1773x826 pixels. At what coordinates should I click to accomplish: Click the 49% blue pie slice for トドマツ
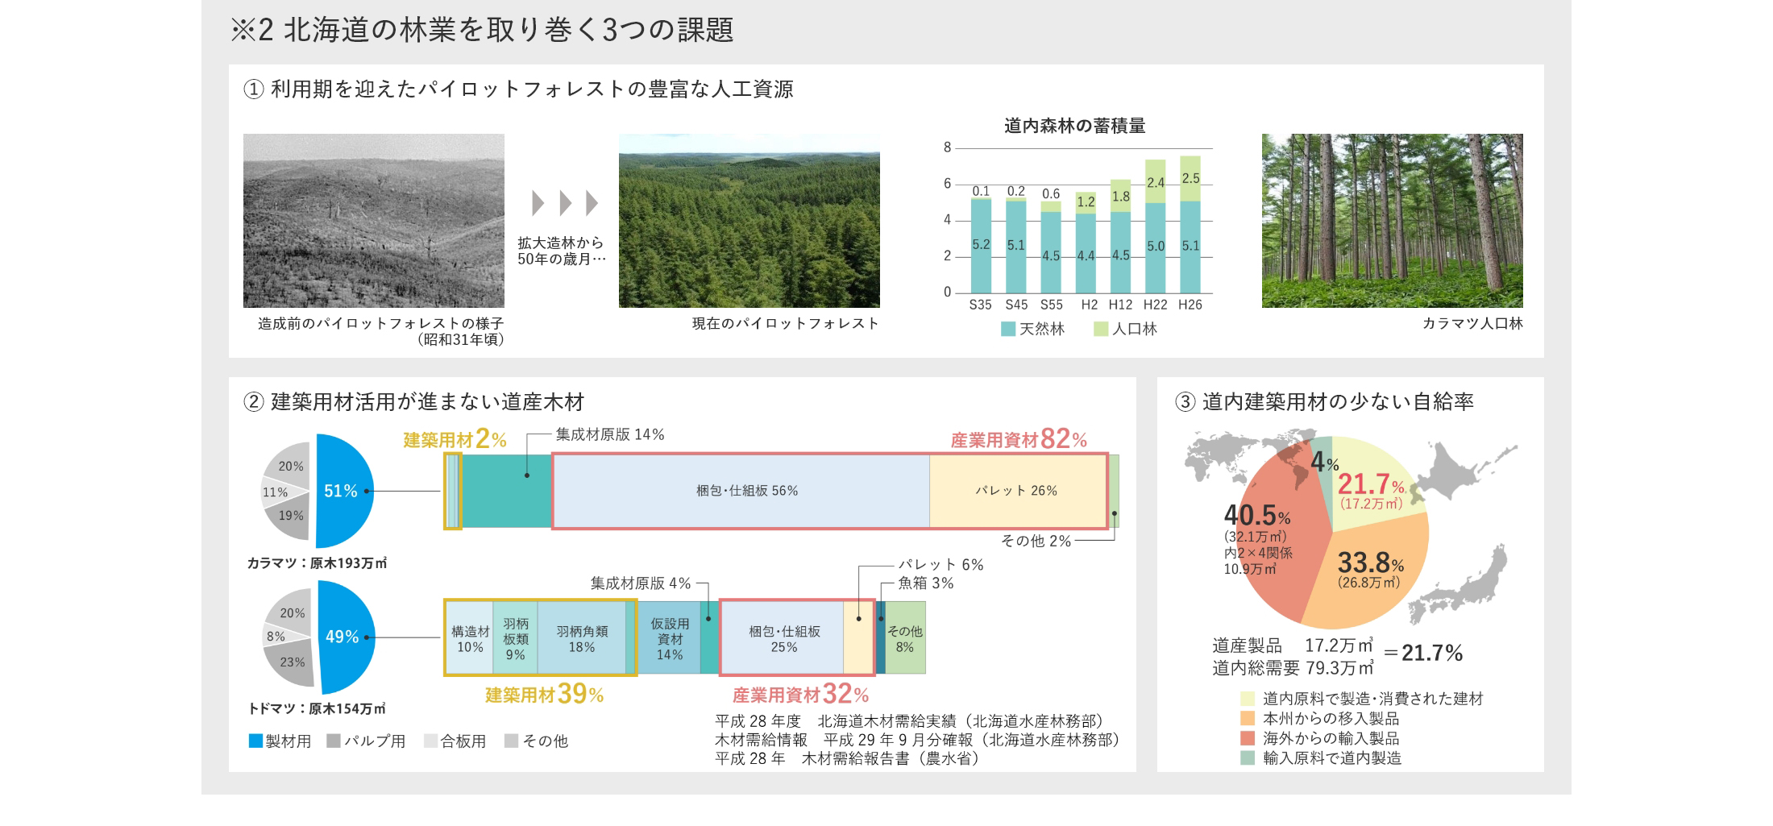pyautogui.click(x=347, y=637)
